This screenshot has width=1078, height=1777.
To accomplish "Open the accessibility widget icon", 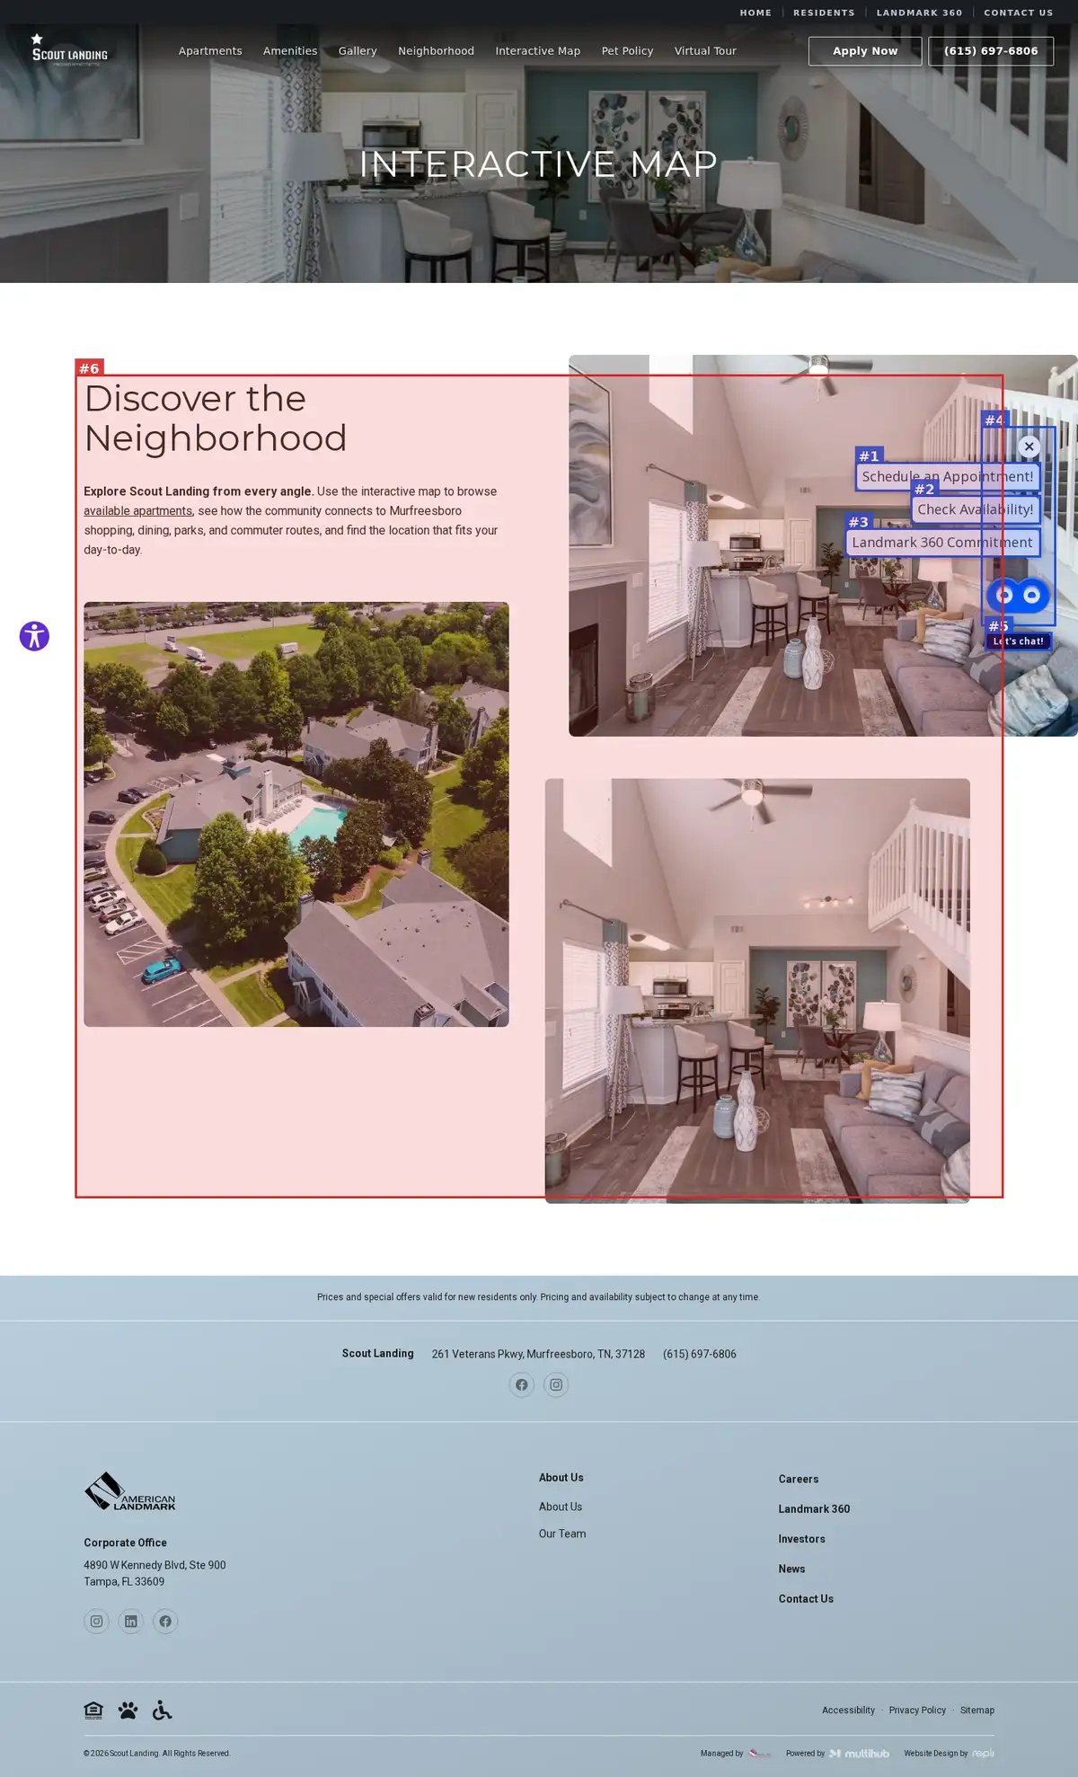I will pos(34,636).
